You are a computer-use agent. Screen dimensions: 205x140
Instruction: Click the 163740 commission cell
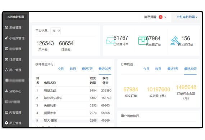tap(106, 98)
